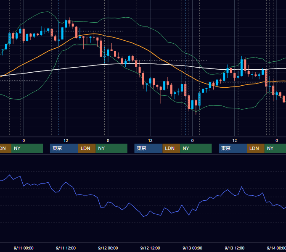Image resolution: width=286 pixels, height=252 pixels.
Task: Click the hour label 0 above 9/11 00:00
Action: pyautogui.click(x=24, y=141)
